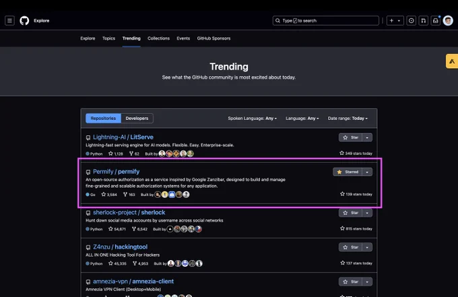Open the Issues icon in header
This screenshot has width=458, height=297.
[412, 21]
